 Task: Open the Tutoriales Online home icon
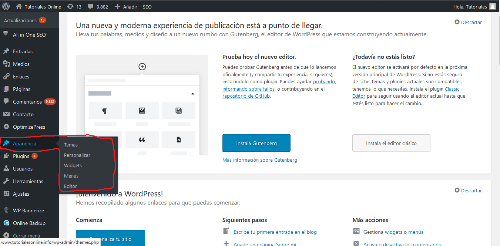19,6
